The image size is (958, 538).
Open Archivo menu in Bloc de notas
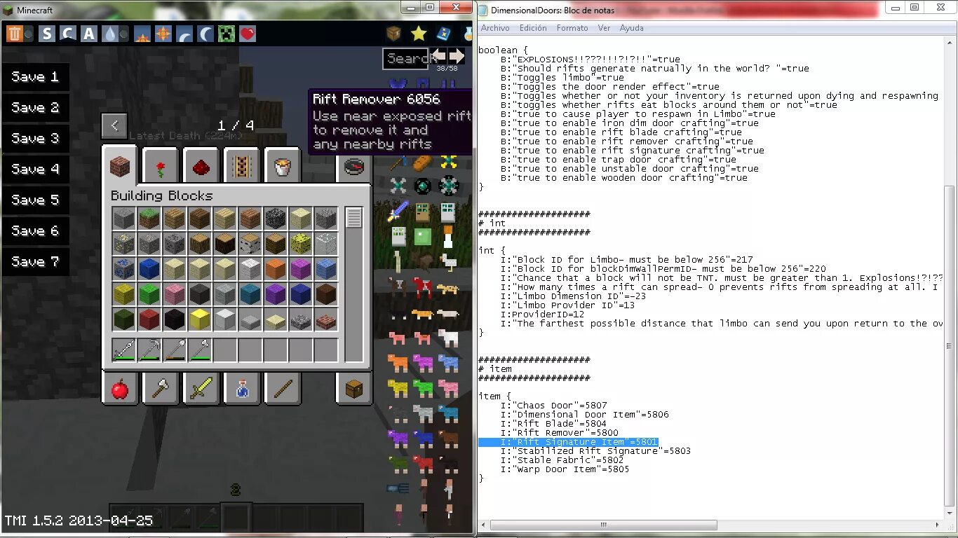(x=495, y=28)
